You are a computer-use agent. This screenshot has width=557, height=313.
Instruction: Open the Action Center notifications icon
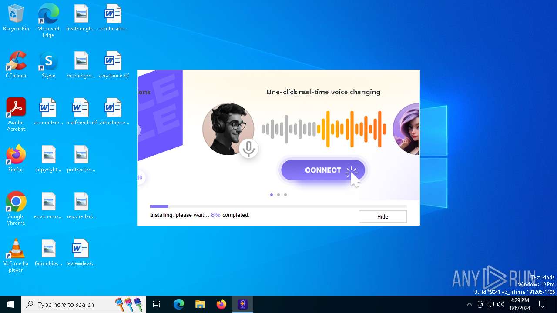(x=543, y=304)
